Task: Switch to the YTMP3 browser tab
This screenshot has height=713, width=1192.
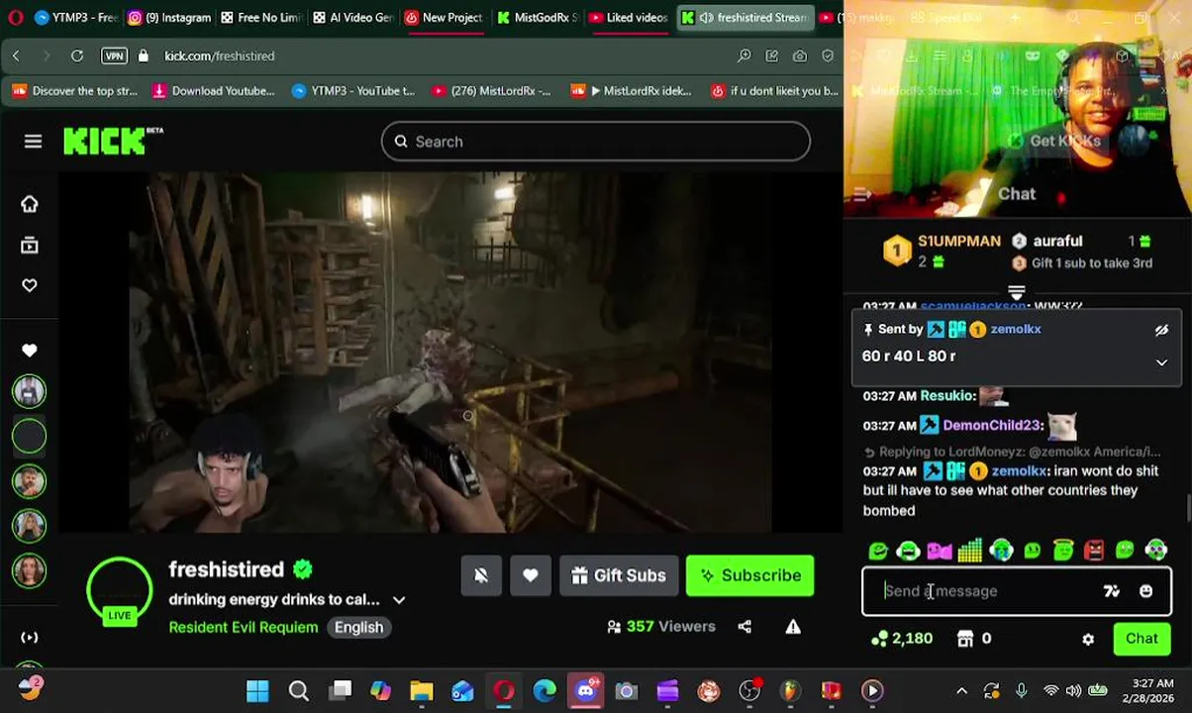Action: 75,17
